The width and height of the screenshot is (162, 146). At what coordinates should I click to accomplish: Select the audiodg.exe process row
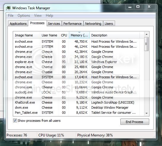(76, 92)
